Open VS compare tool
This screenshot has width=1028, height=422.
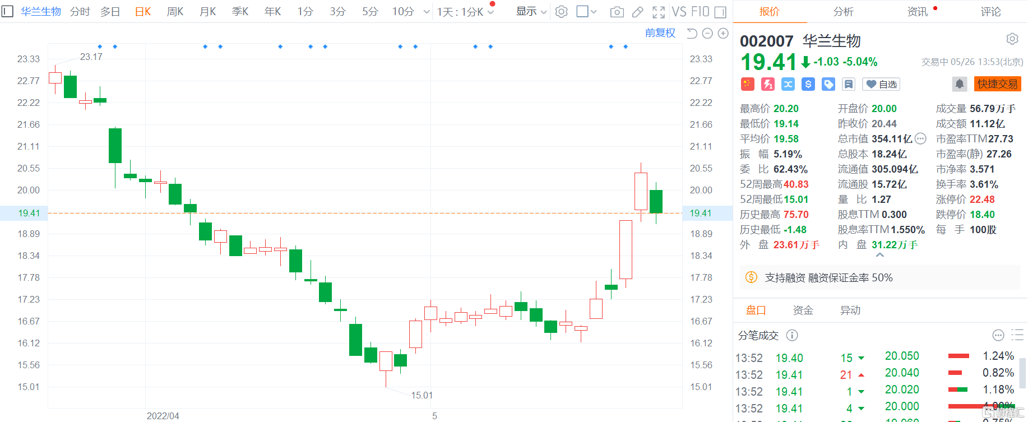coord(679,12)
